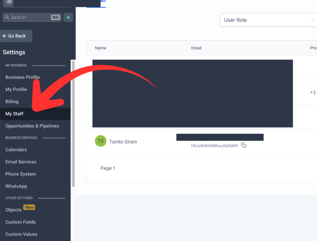This screenshot has width=317, height=241.
Task: Click Tumto Siram's TS avatar circle
Action: [101, 141]
